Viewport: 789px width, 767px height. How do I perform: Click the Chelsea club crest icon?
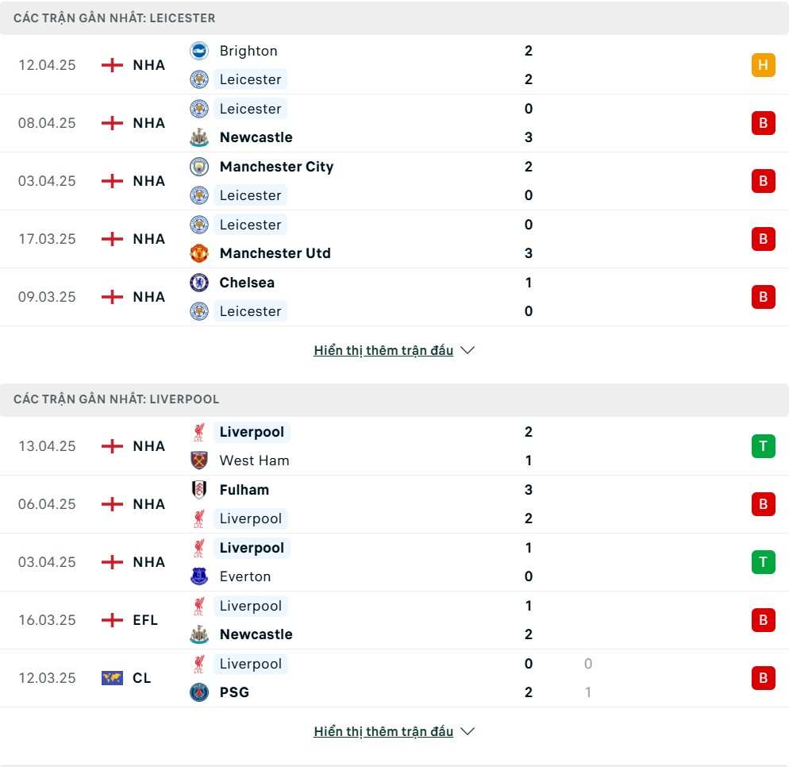(199, 283)
